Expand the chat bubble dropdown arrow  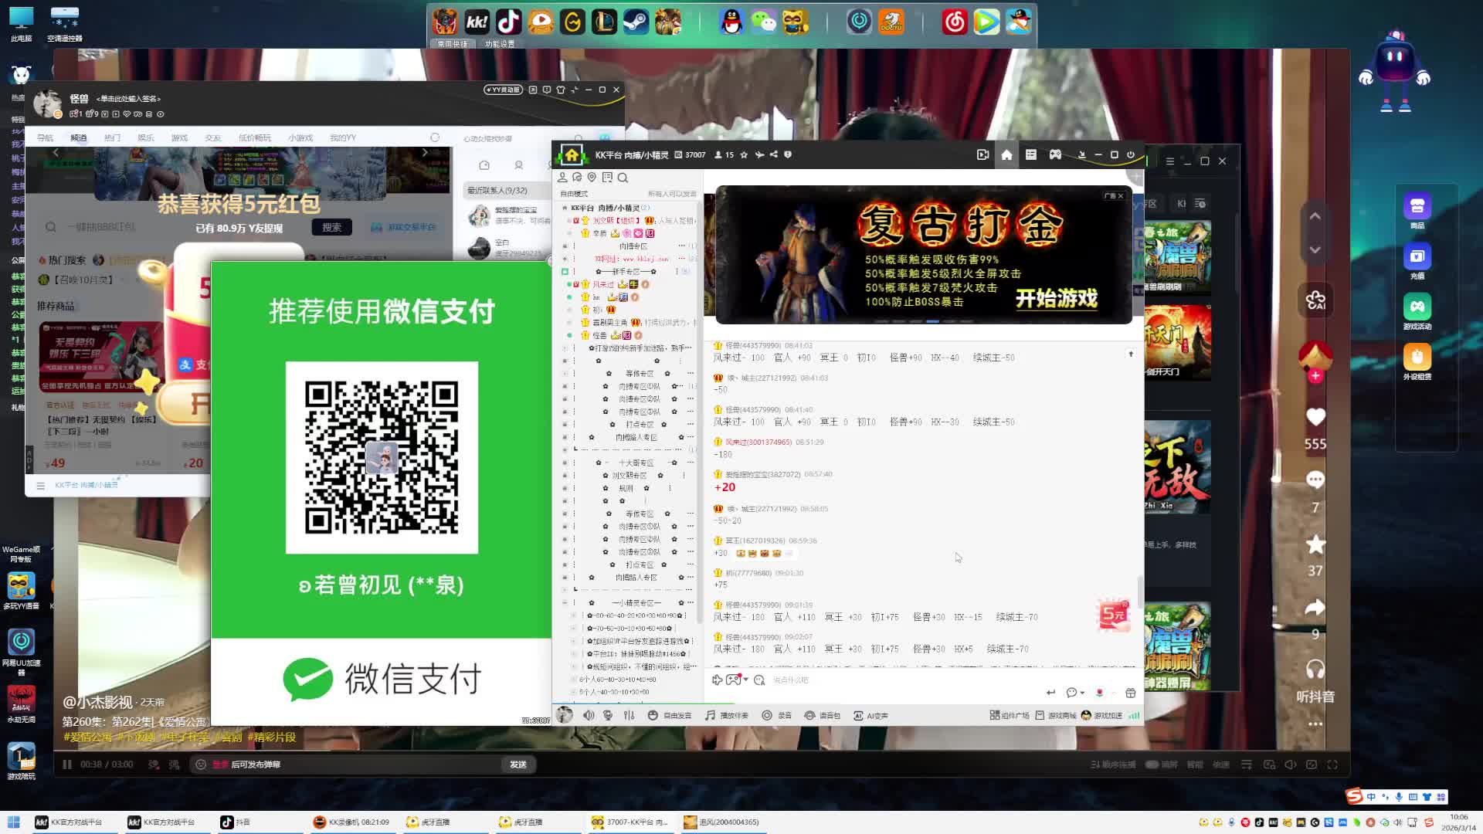coord(1082,693)
